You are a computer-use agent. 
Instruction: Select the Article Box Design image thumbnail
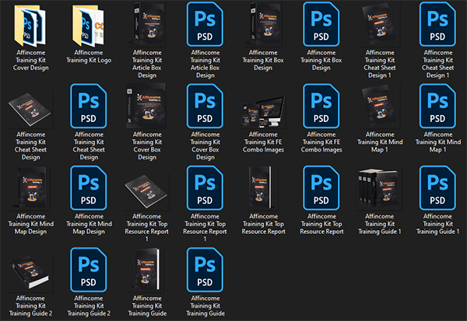point(146,24)
